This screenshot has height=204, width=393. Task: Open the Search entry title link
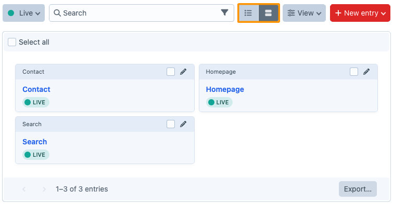click(34, 142)
